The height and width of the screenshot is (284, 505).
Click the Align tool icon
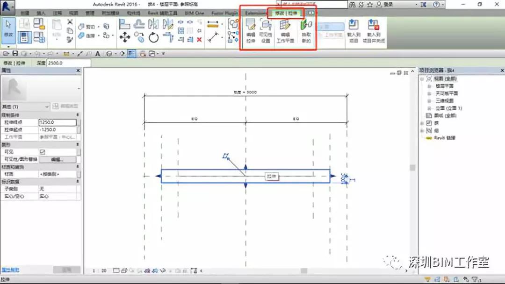click(x=124, y=24)
